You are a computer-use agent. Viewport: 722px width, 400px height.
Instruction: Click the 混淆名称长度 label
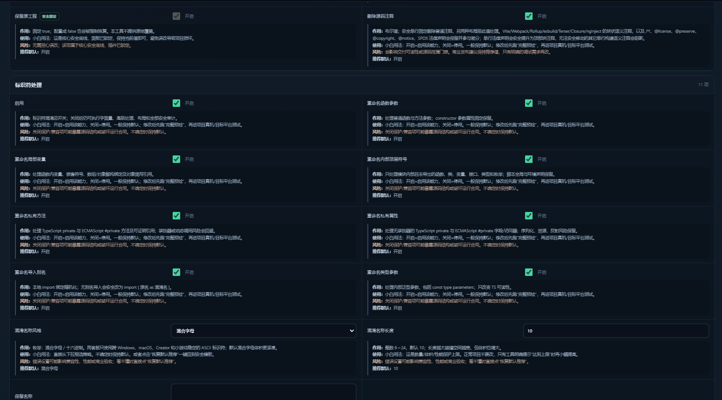tap(380, 331)
